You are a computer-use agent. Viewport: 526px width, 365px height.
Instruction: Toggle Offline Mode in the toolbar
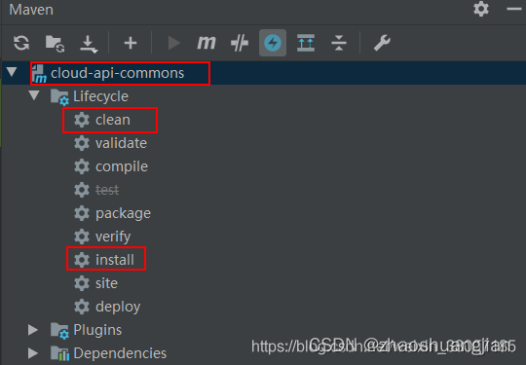click(x=240, y=43)
